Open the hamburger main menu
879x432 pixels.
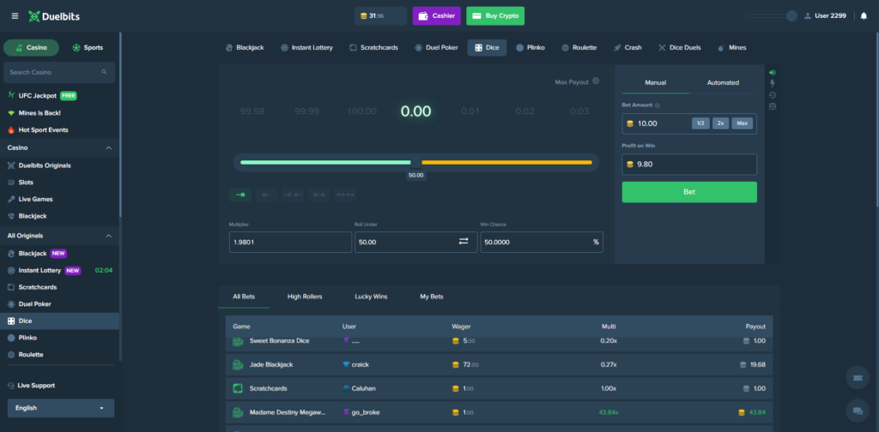click(x=15, y=16)
